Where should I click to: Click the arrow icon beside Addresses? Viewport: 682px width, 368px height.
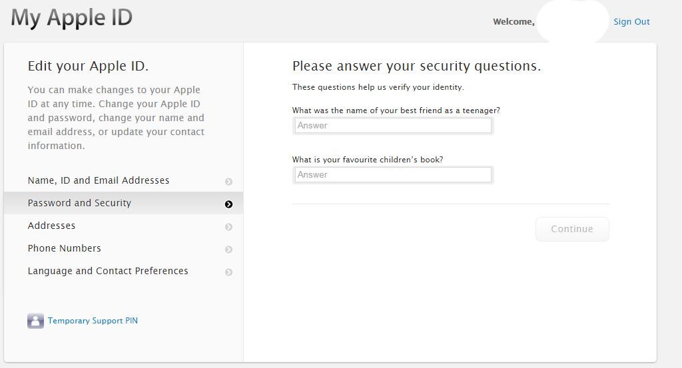click(x=229, y=227)
